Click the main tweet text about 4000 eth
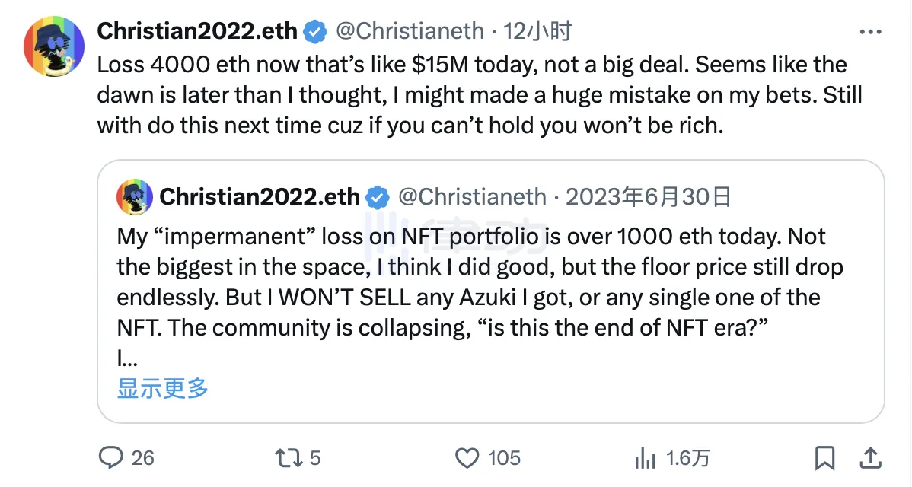Image resolution: width=912 pixels, height=487 pixels. [x=472, y=94]
